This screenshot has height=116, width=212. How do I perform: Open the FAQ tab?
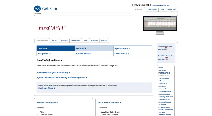162,9
